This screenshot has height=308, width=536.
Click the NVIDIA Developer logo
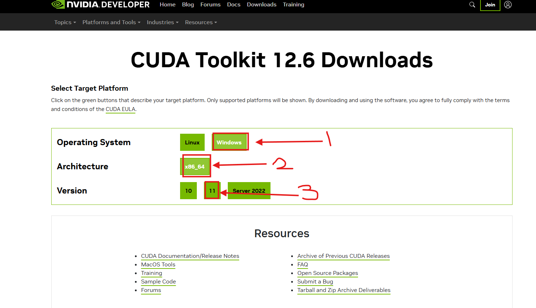click(101, 4)
